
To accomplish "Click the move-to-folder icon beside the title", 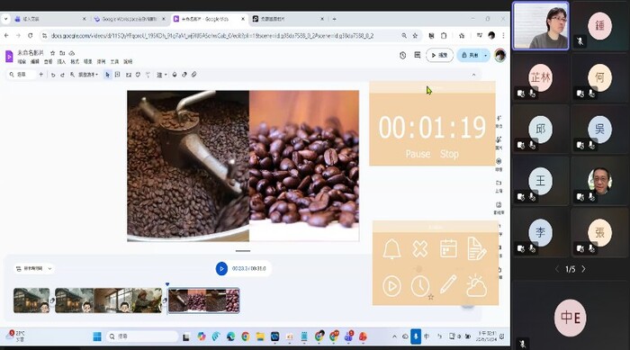I will [62, 53].
